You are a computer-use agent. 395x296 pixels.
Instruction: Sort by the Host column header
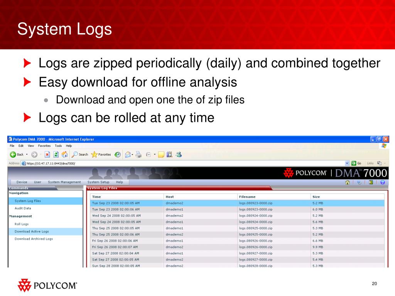coord(200,197)
